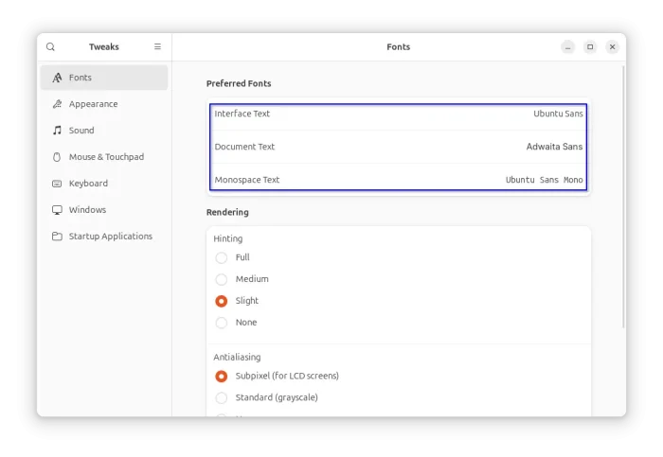Select Standard (grayscale) antialiasing
The image size is (663, 457).
click(221, 397)
